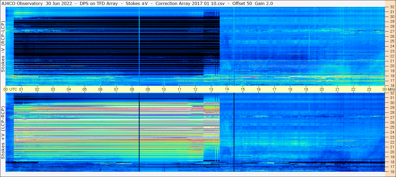Click the 32 MHz tick of the Stokes -V panel
This screenshot has width=396, height=177.
pyautogui.click(x=392, y=7)
